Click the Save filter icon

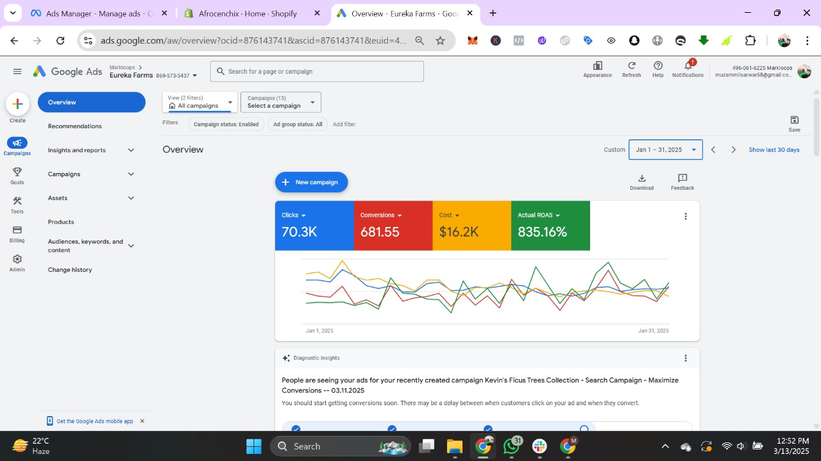(x=794, y=123)
